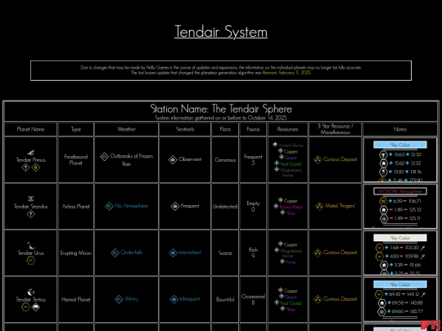Click the gold hexagon icon beside 6.59 106.71
The image size is (442, 331).
[383, 201]
